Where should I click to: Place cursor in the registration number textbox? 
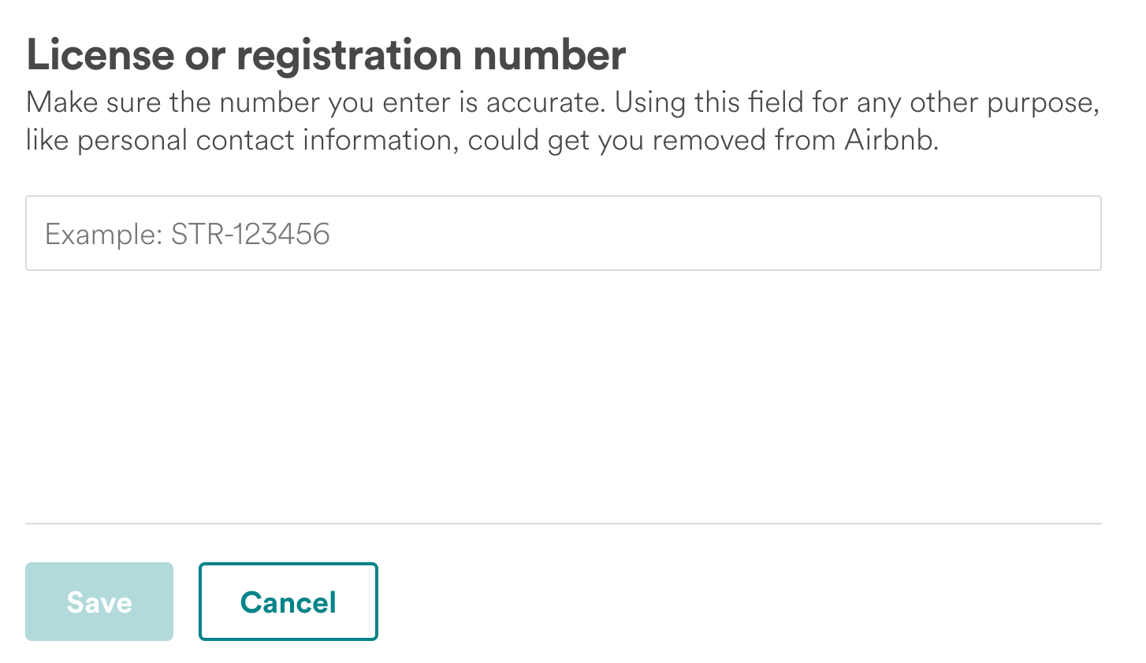[563, 233]
